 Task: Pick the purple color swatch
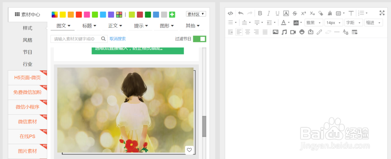point(111,14)
